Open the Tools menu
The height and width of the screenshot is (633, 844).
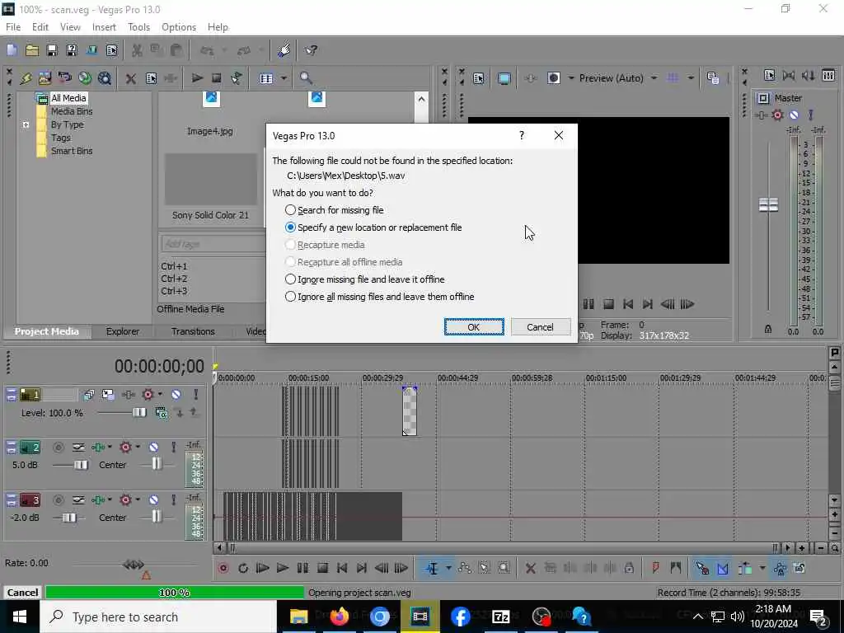pyautogui.click(x=138, y=27)
